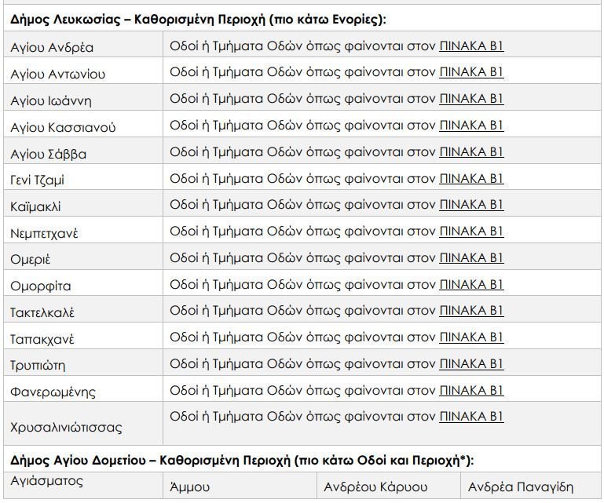Open ΠΙΝΑΚΑ Β1 link in Ομορφίτα row
The width and height of the screenshot is (604, 503).
click(x=471, y=284)
